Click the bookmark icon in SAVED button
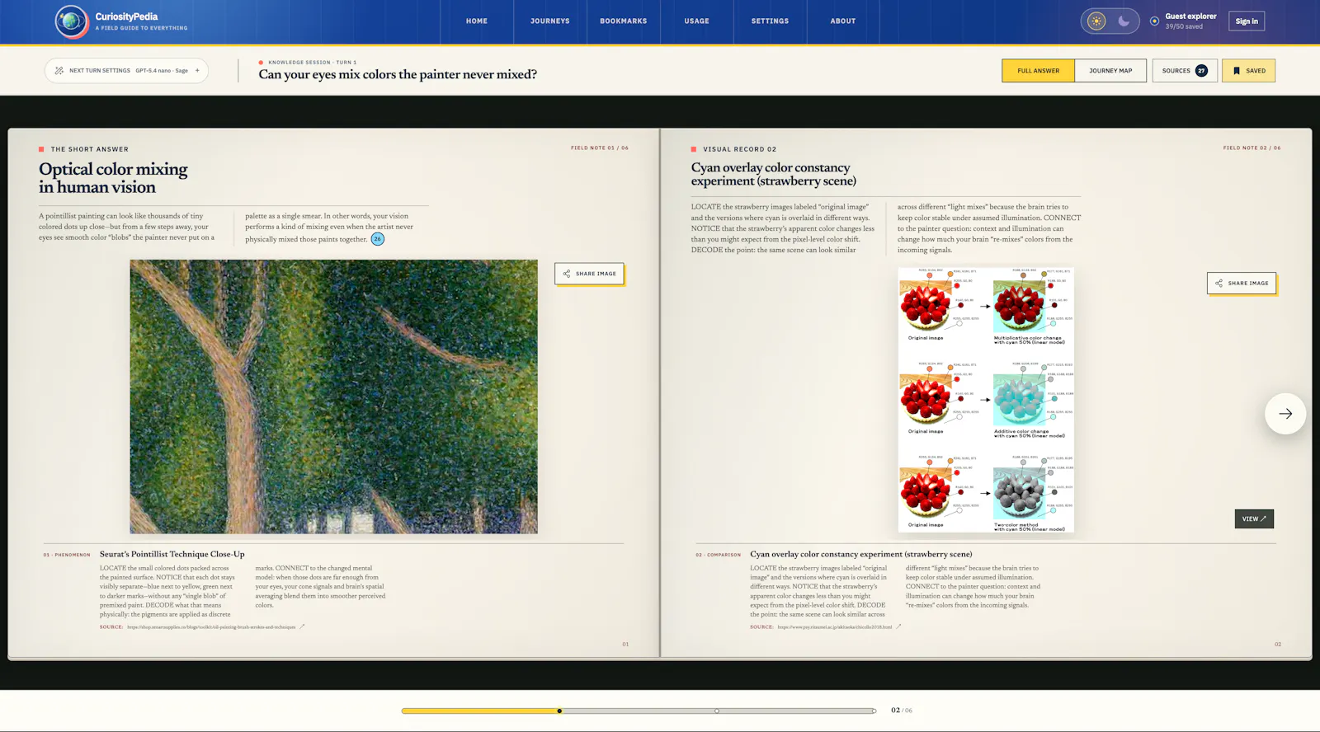The width and height of the screenshot is (1320, 732). 1237,71
